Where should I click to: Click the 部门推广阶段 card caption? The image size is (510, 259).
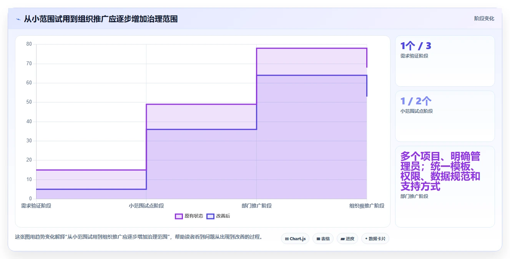point(414,196)
